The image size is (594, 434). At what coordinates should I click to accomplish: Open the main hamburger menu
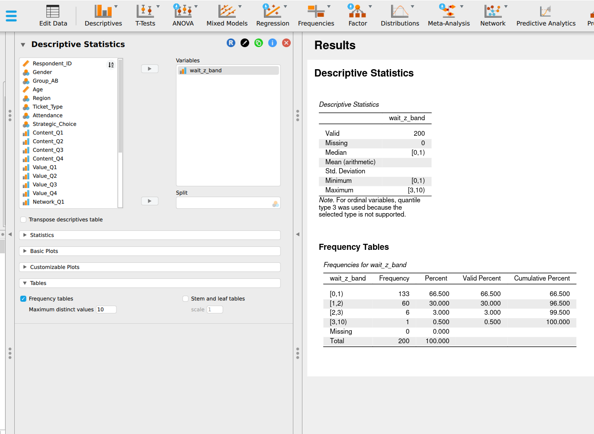click(x=11, y=16)
